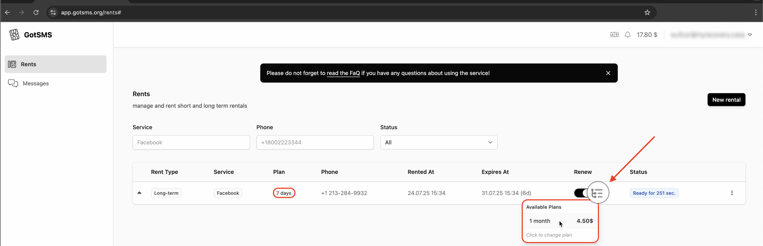This screenshot has width=763, height=246.
Task: Click the Expires At column header
Action: point(495,172)
